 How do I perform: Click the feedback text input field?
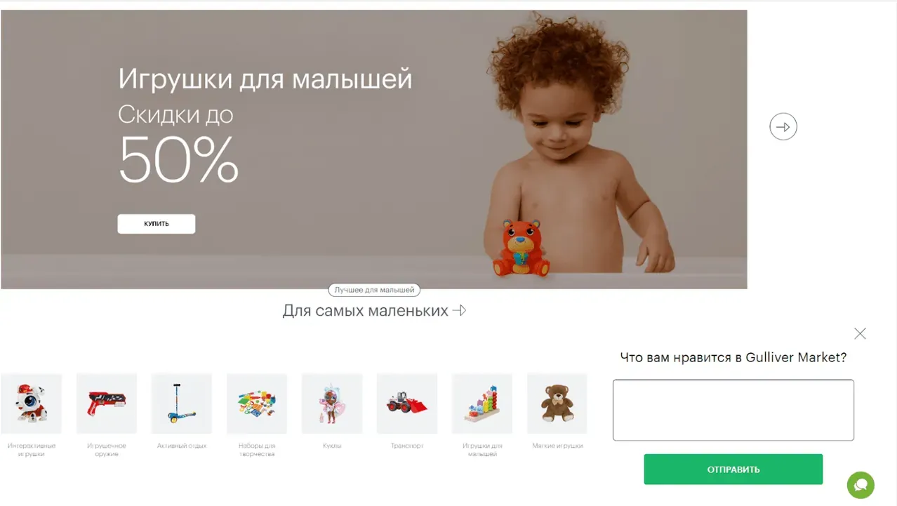733,411
